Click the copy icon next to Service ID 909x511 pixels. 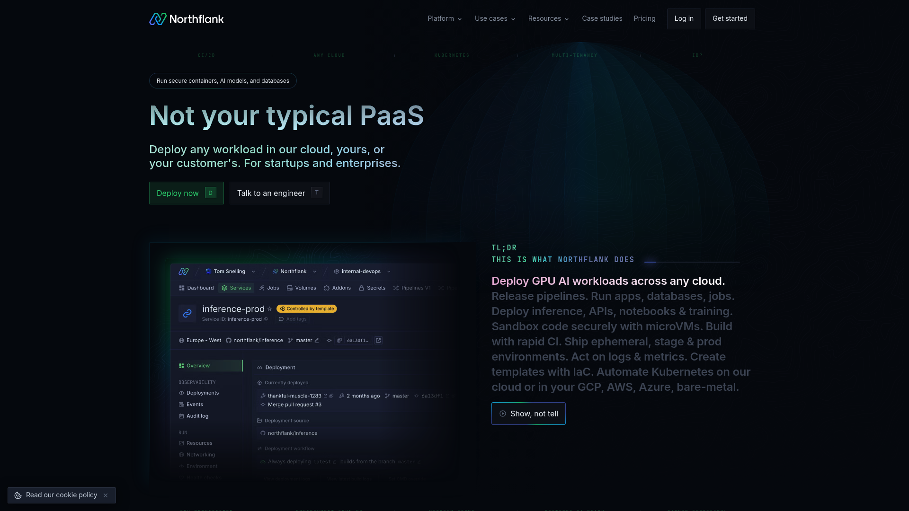click(x=266, y=319)
